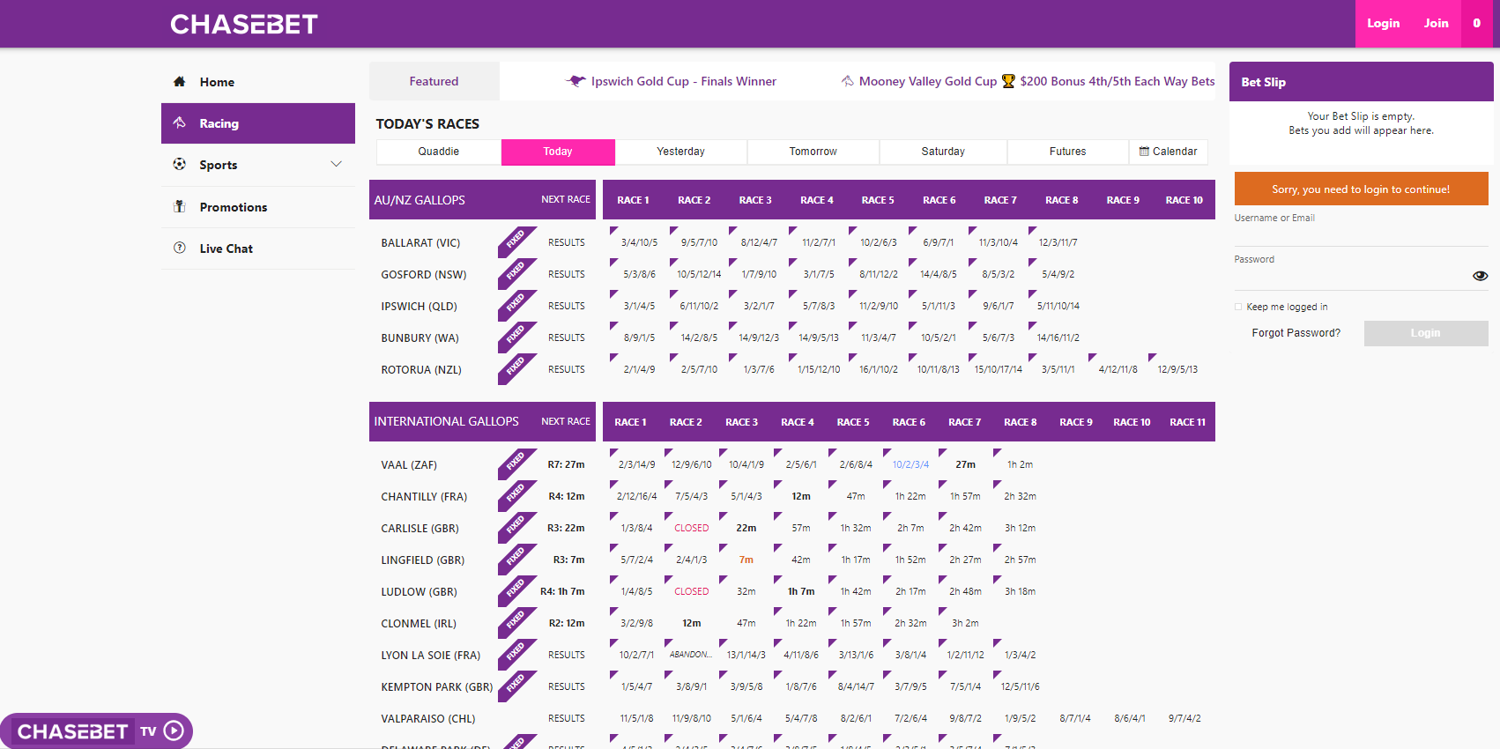Click the FIXED badge for Carlisle (GBR)
Screen dimensions: 1500x749
(516, 527)
